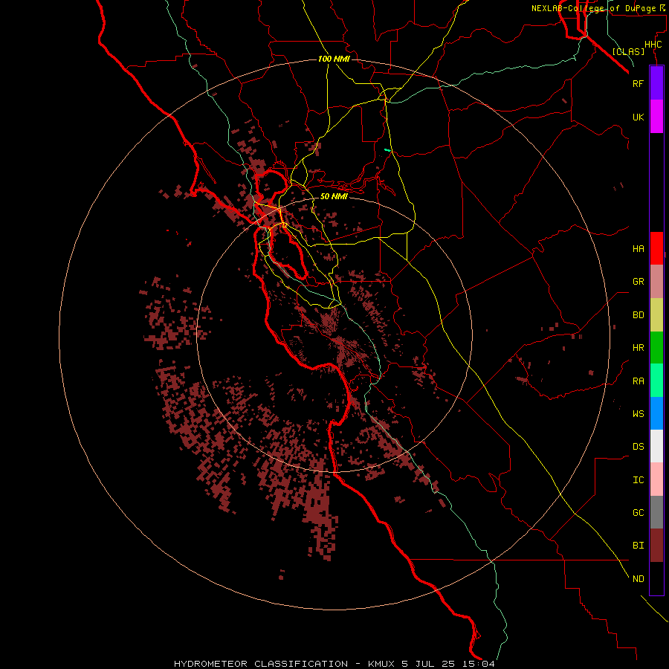Pick the RA light green legend swatch
669x669 pixels.
point(656,381)
